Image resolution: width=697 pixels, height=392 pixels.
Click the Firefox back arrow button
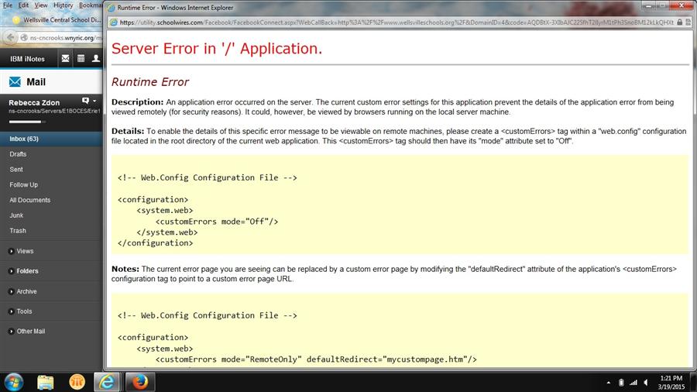[10, 38]
